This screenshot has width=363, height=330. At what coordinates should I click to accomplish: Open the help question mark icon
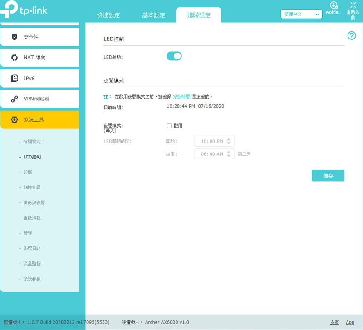[x=352, y=36]
